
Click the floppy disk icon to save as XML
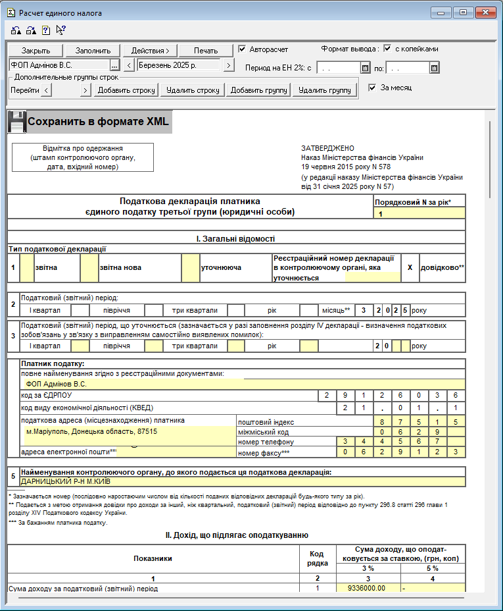coord(16,122)
